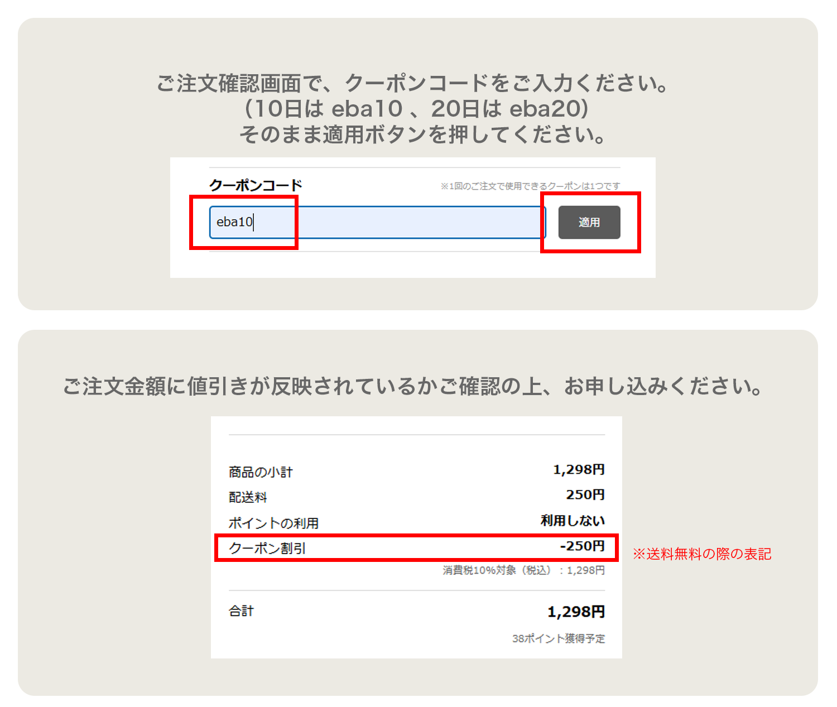The image size is (837, 707).
Task: Click the 38ポイント獲得予定 text
Action: [558, 638]
